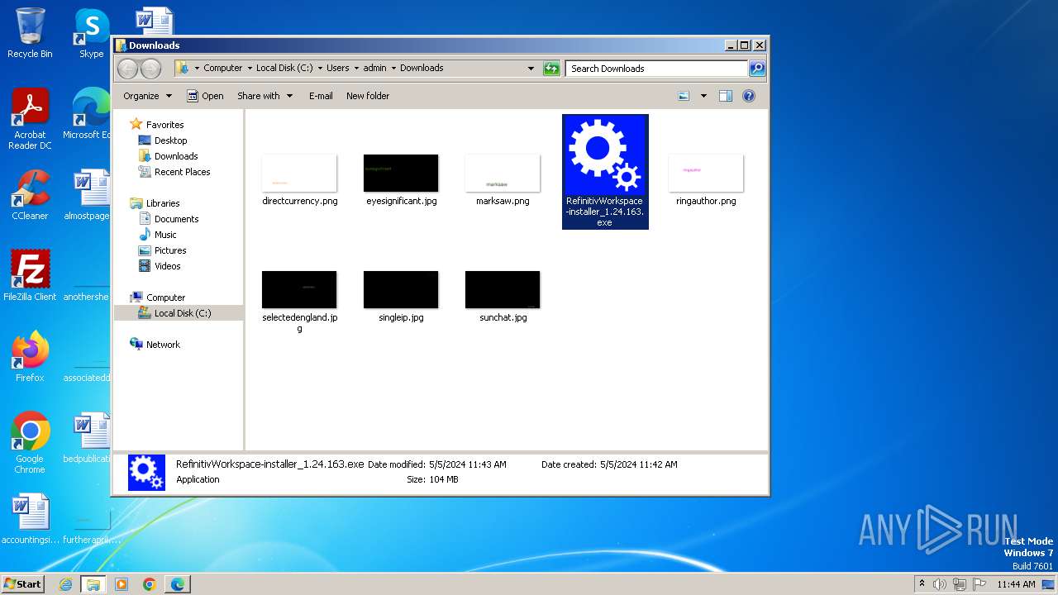Click the Start button
This screenshot has height=595, width=1058.
click(x=22, y=583)
